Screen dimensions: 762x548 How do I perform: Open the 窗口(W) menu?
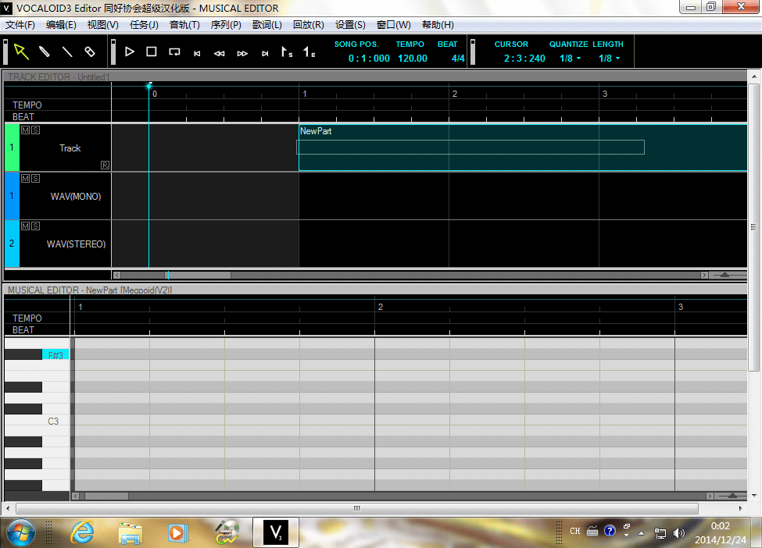coord(394,25)
